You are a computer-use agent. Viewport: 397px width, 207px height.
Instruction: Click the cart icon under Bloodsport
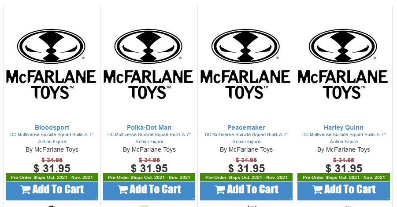click(x=26, y=190)
